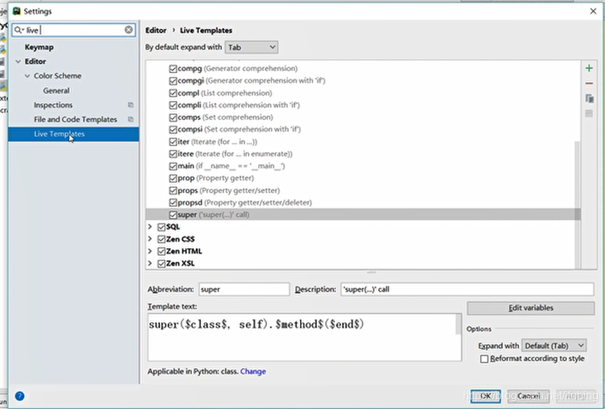
Task: Expand the SQL template group
Action: tap(150, 227)
